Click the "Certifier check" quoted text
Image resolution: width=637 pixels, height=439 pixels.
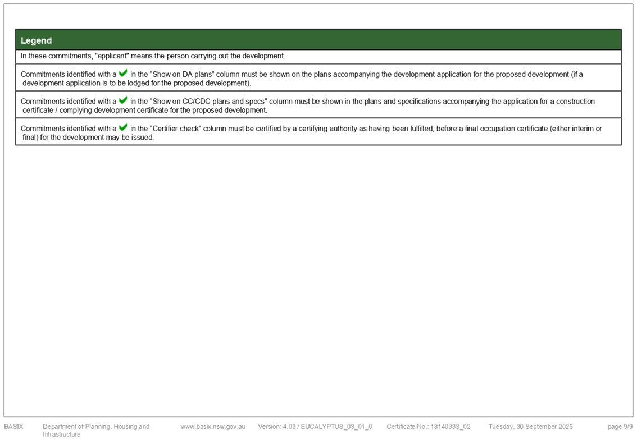coord(175,129)
